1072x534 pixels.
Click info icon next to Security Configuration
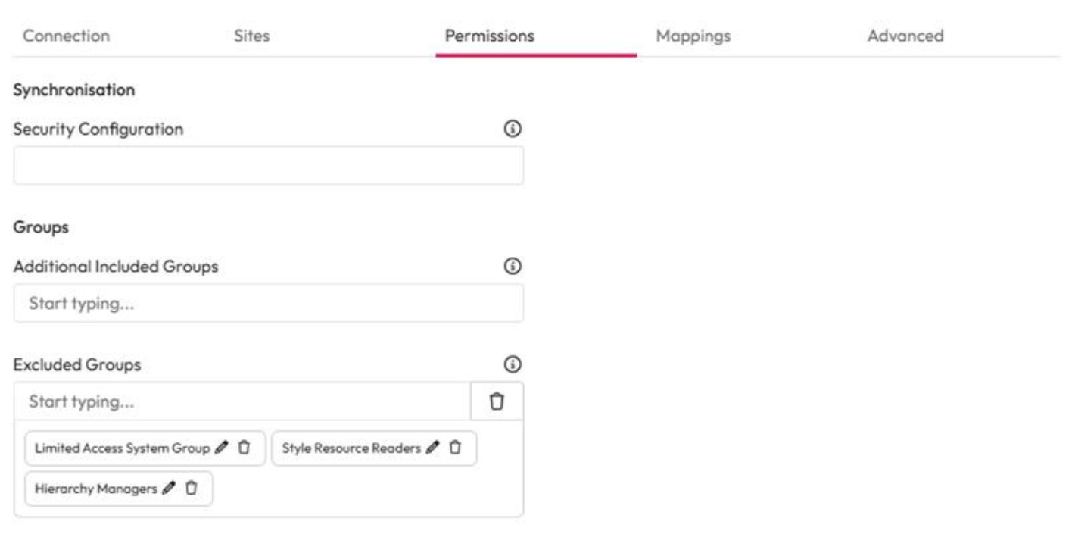pos(513,130)
